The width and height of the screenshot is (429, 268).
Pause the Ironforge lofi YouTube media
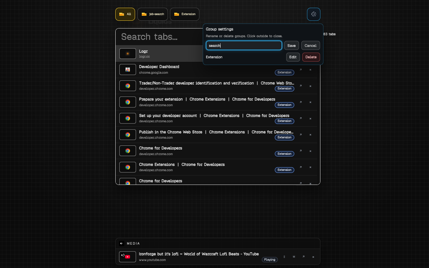point(284,257)
